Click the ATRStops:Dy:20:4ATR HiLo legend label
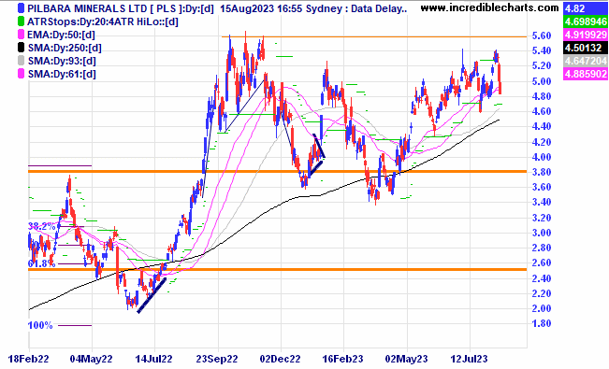The height and width of the screenshot is (369, 609). [103, 21]
